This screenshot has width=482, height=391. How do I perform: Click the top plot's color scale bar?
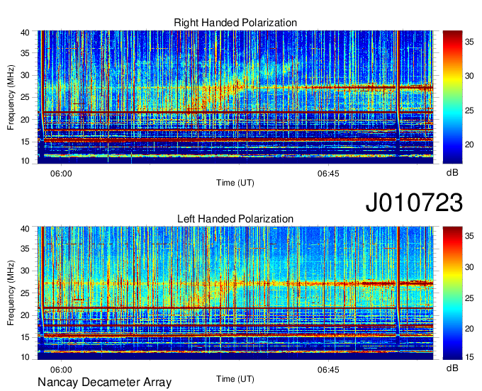452,97
